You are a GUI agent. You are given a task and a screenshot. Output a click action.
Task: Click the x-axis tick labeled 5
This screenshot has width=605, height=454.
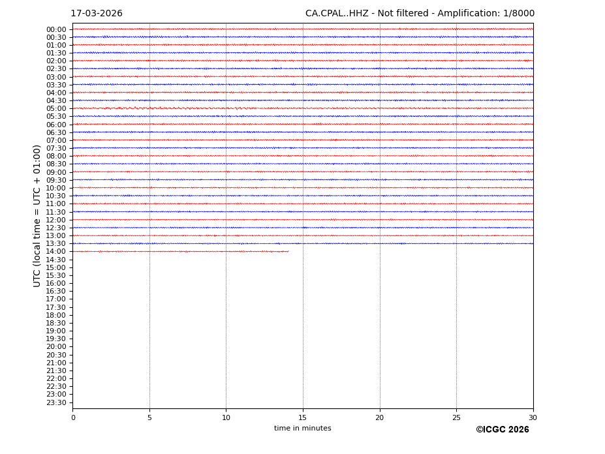pyautogui.click(x=149, y=417)
